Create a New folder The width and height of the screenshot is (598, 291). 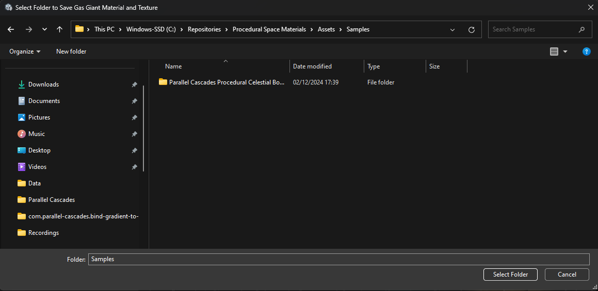click(x=71, y=52)
